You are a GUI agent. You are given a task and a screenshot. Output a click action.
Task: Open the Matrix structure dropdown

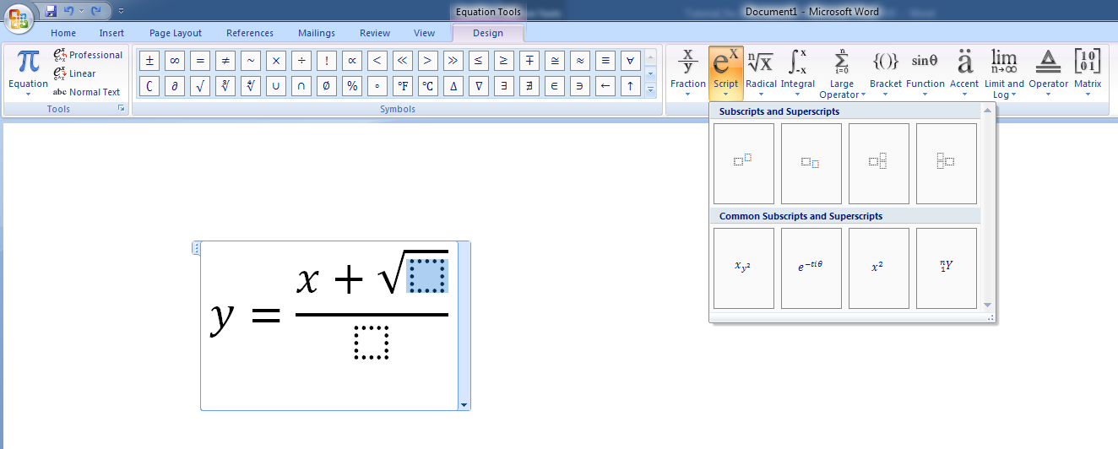click(1088, 73)
